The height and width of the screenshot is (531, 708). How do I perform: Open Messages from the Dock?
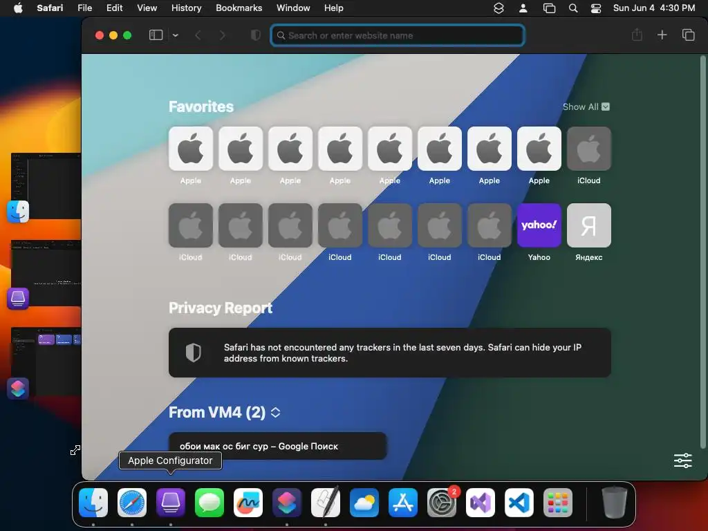209,503
